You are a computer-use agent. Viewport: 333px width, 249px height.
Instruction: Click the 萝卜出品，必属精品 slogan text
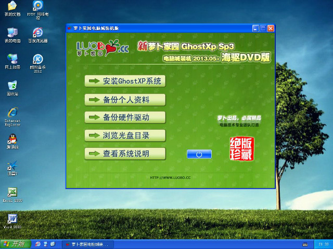tap(239, 118)
